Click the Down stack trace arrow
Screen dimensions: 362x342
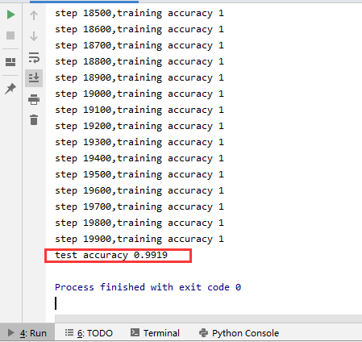coord(34,36)
